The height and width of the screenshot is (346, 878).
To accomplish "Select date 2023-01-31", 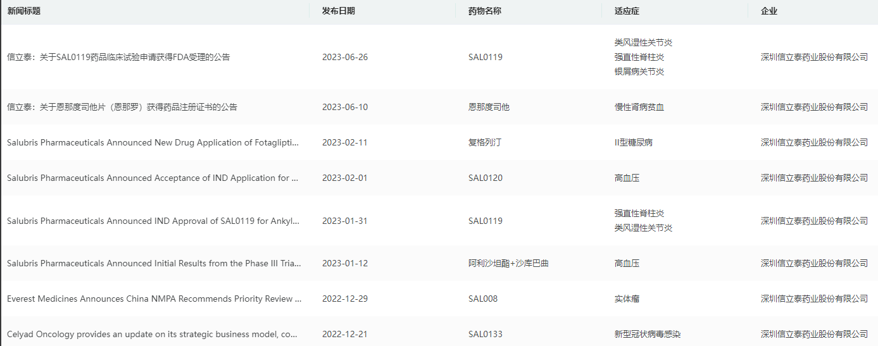I will pyautogui.click(x=345, y=221).
